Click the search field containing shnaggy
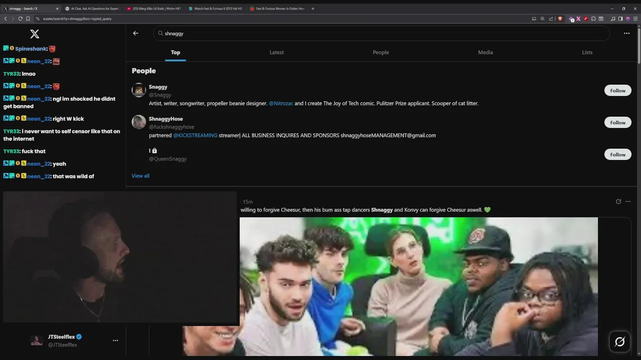 [x=382, y=33]
